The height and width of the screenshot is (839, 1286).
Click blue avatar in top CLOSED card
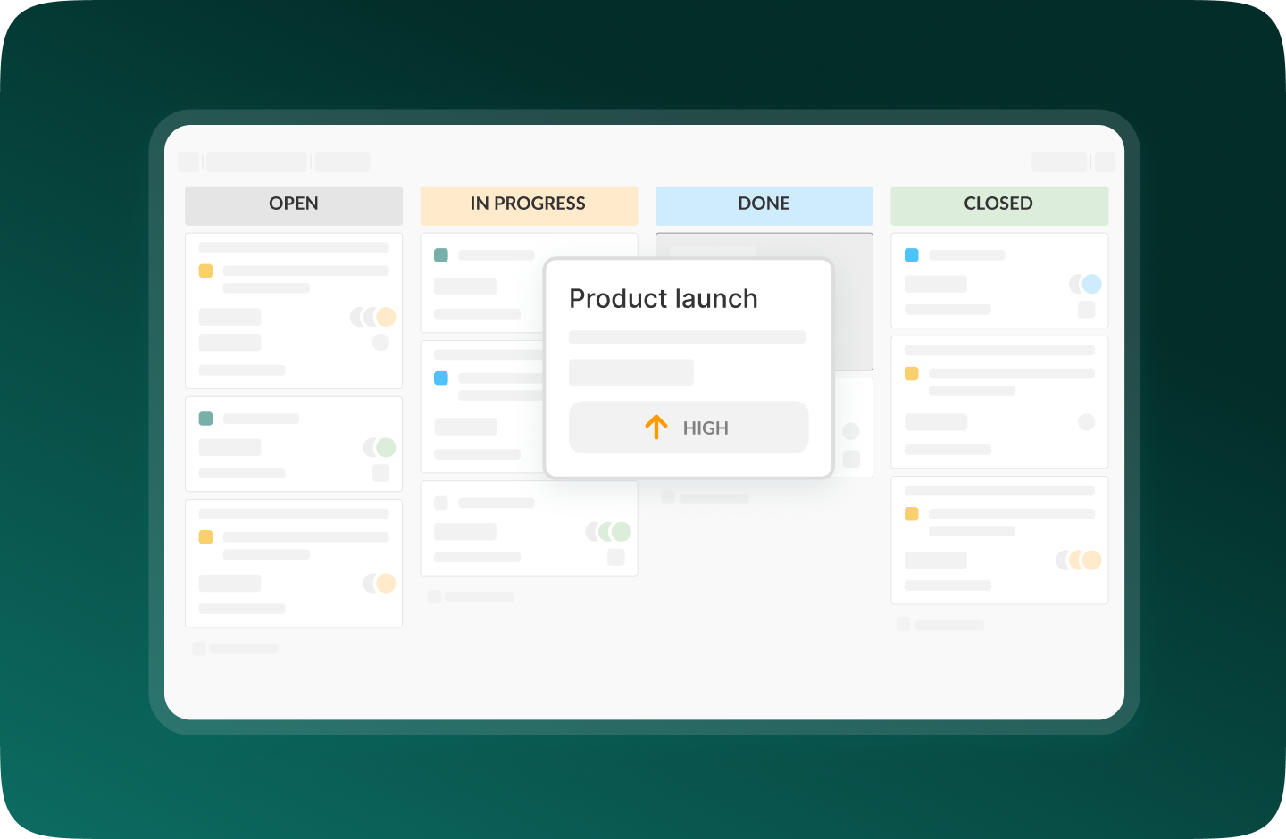point(1090,284)
